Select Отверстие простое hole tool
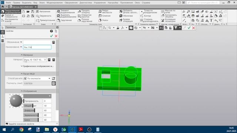 click(84, 16)
